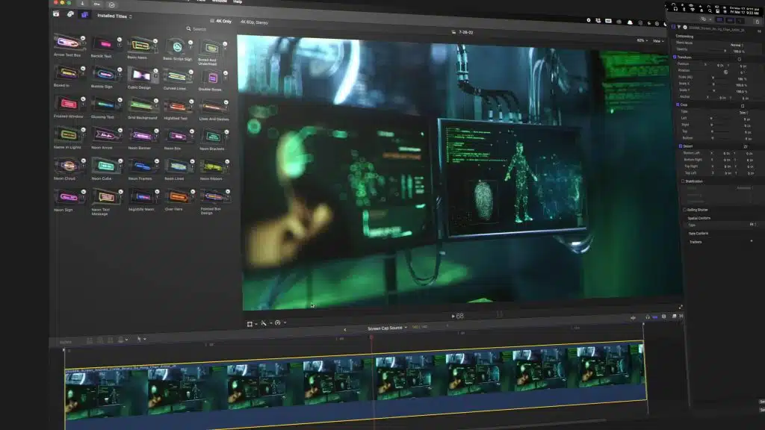
Task: Click the import media arrow button
Action: click(x=82, y=4)
